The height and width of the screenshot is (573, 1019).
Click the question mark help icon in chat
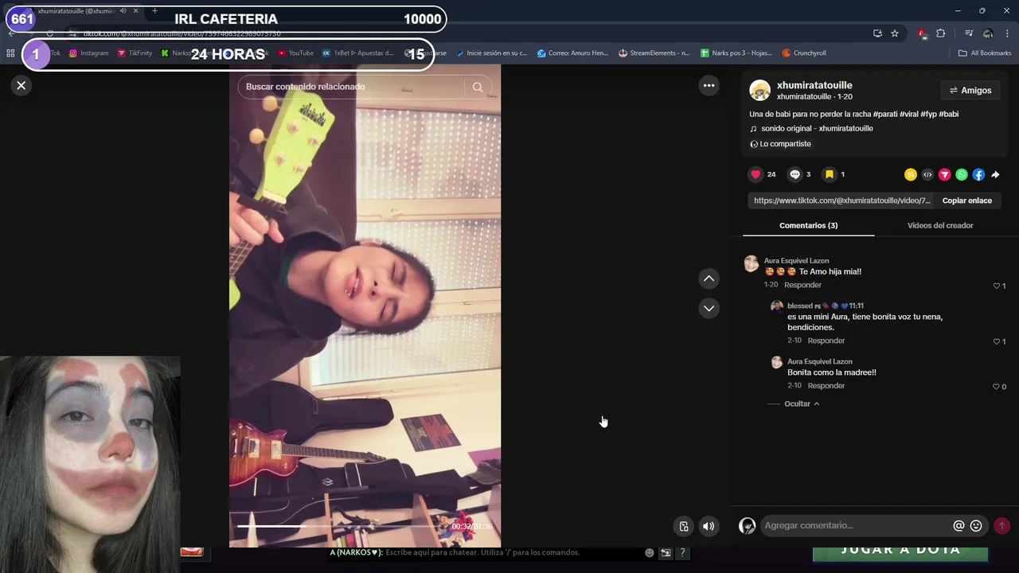[683, 552]
